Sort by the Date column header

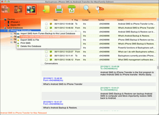pos(56,20)
